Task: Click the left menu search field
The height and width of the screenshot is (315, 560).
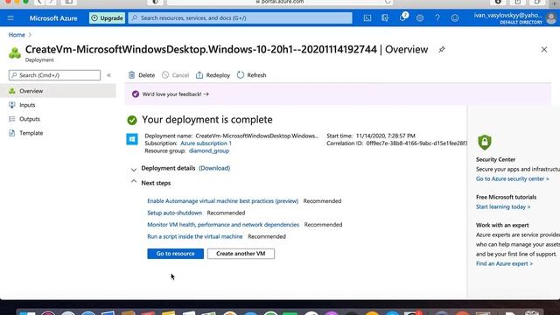Action: pyautogui.click(x=54, y=75)
